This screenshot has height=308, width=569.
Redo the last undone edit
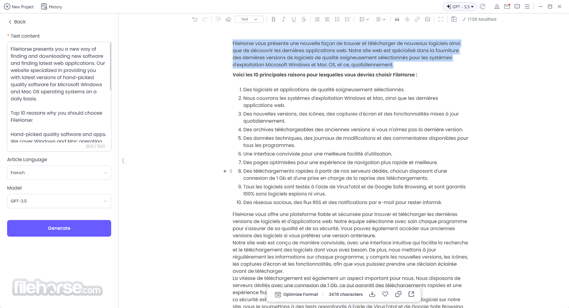(x=205, y=19)
